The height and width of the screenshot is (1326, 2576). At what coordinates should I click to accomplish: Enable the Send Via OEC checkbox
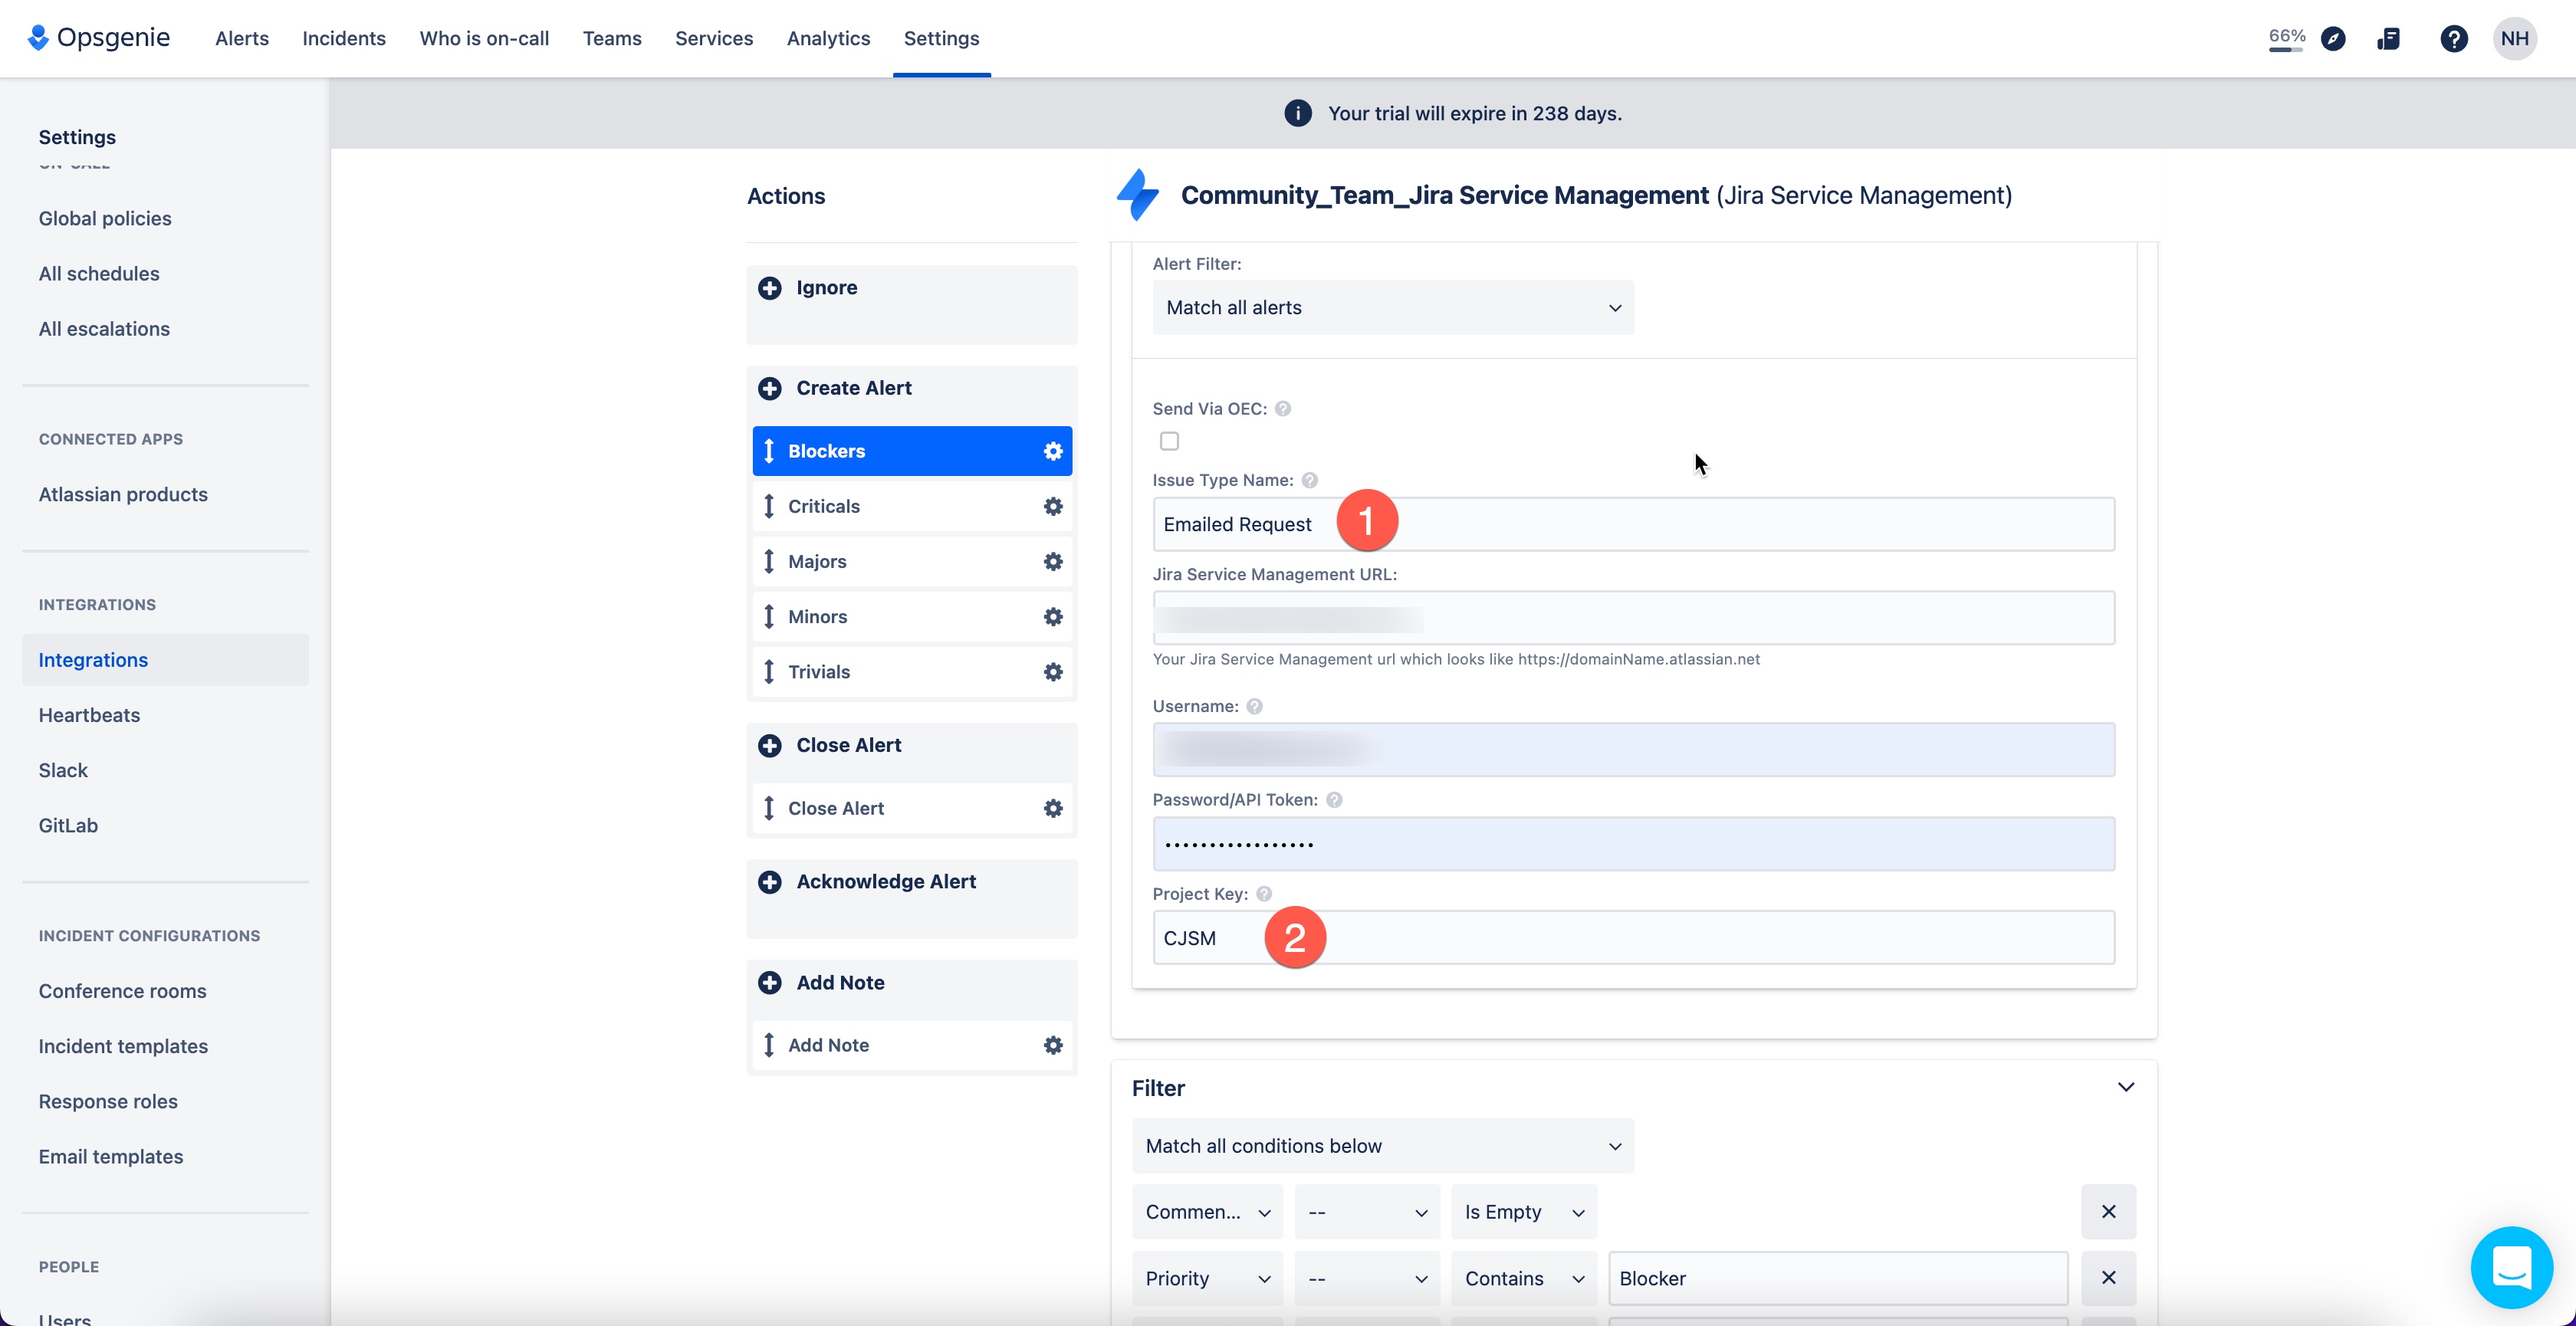pyautogui.click(x=1169, y=441)
